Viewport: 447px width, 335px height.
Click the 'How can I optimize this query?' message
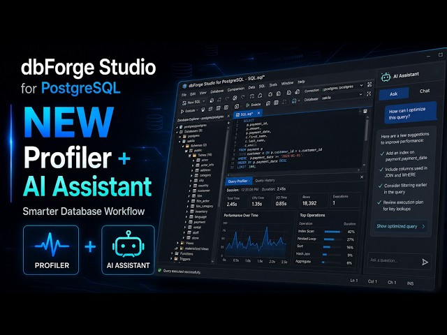(x=410, y=113)
